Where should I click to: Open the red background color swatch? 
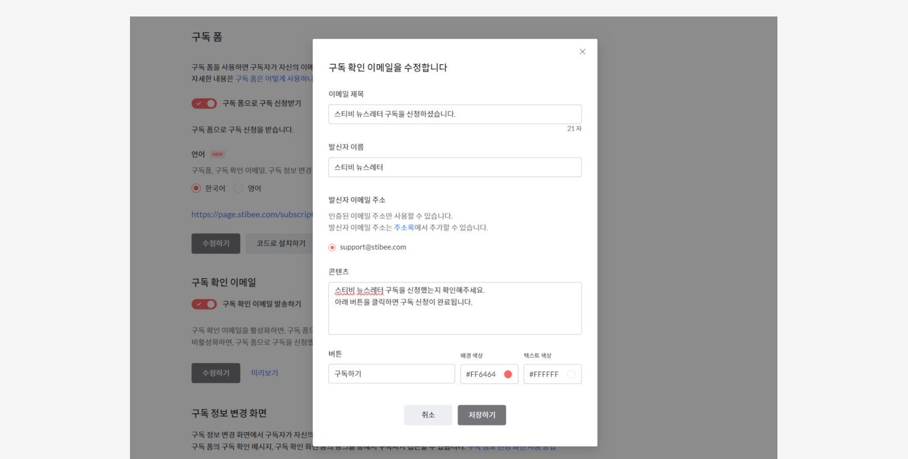click(508, 374)
